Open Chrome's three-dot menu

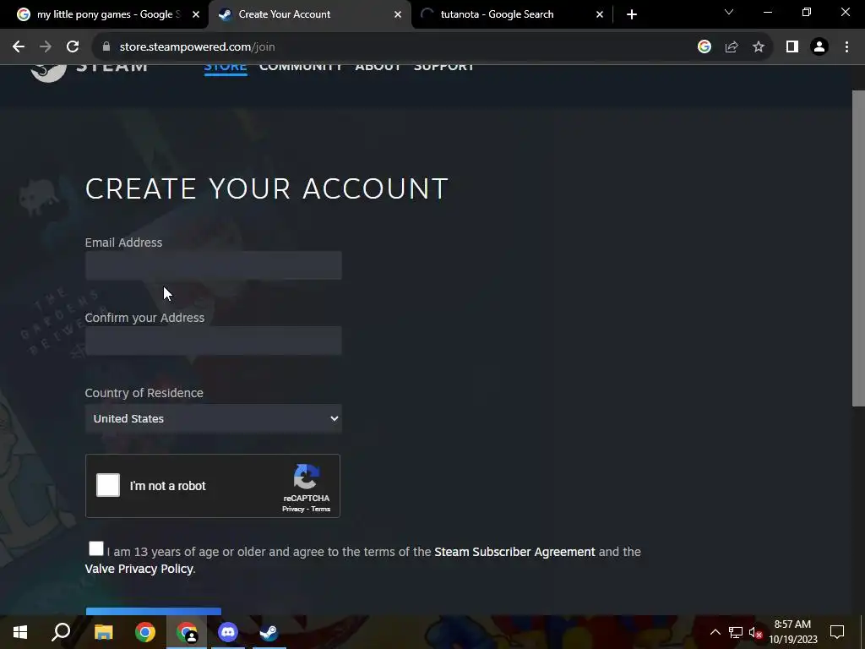pyautogui.click(x=846, y=47)
